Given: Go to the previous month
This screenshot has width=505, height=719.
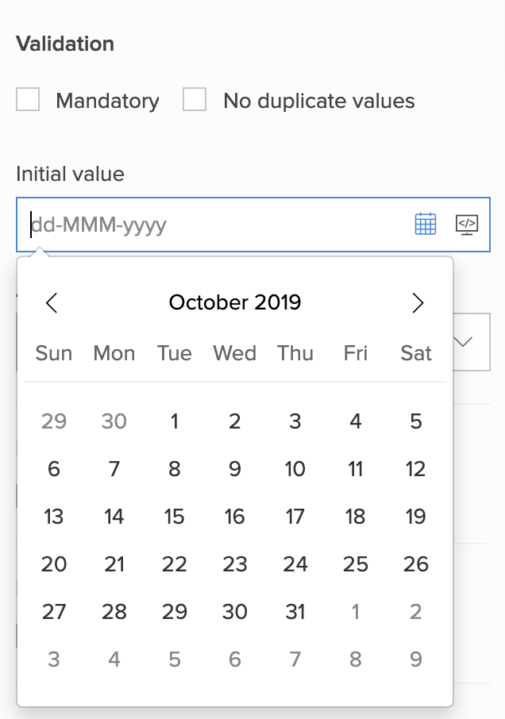Looking at the screenshot, I should pos(52,302).
